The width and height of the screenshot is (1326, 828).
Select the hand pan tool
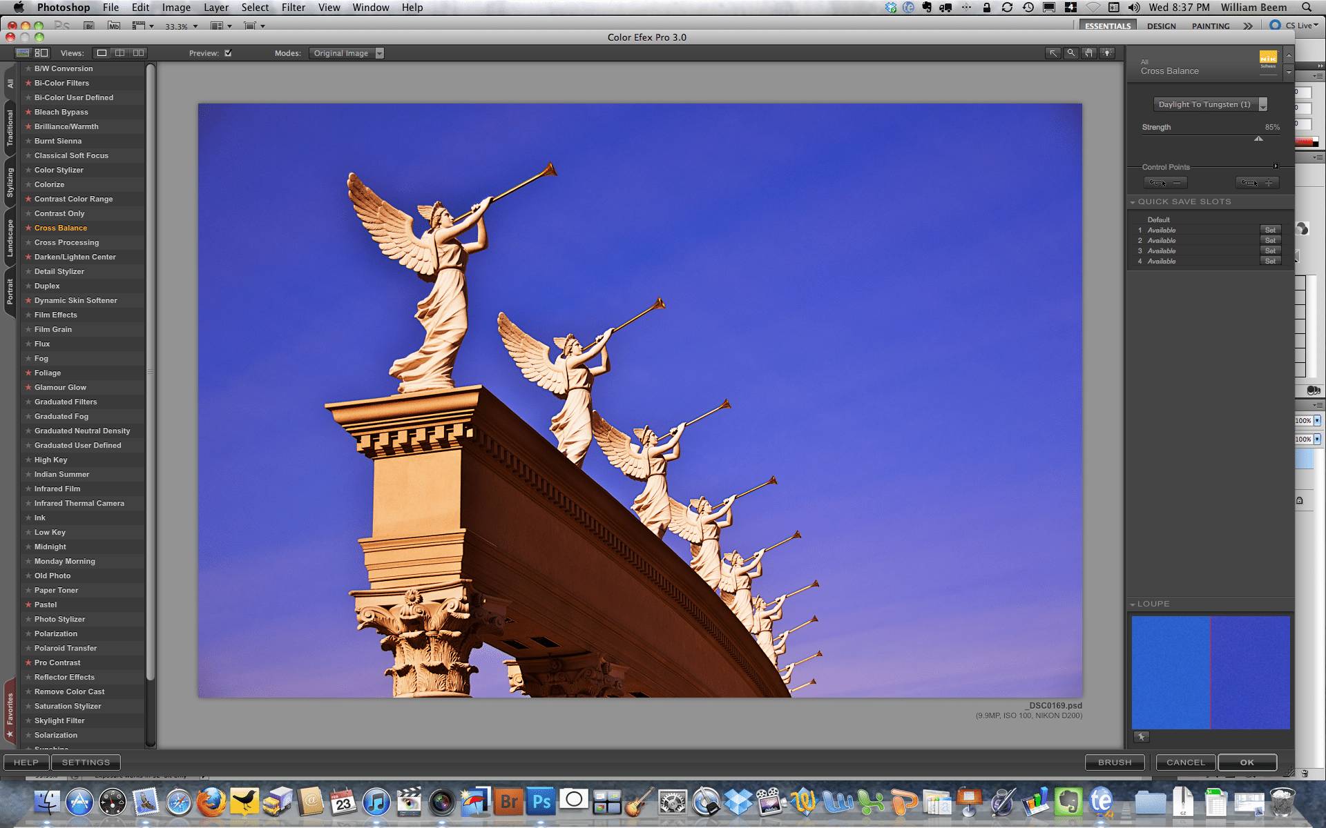pos(1089,53)
